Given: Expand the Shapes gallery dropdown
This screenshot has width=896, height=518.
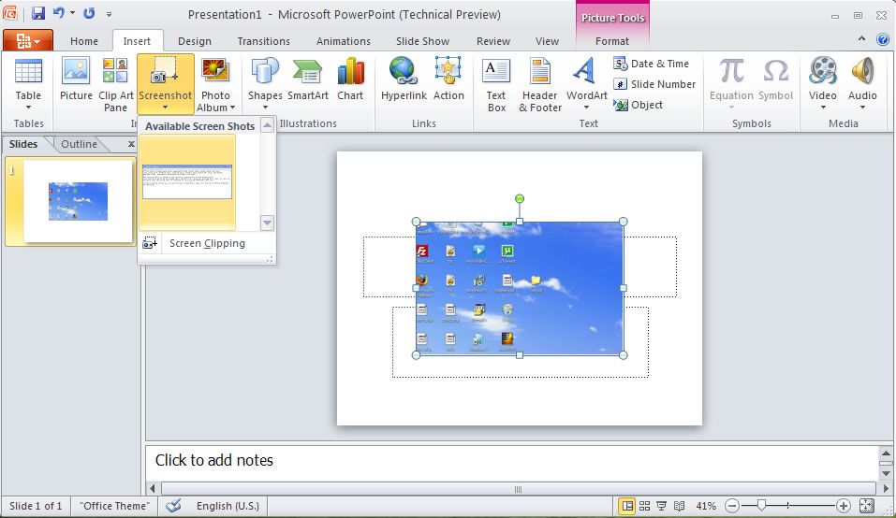Looking at the screenshot, I should (265, 108).
